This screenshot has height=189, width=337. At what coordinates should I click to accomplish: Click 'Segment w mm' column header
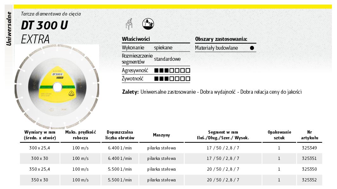coord(223,135)
